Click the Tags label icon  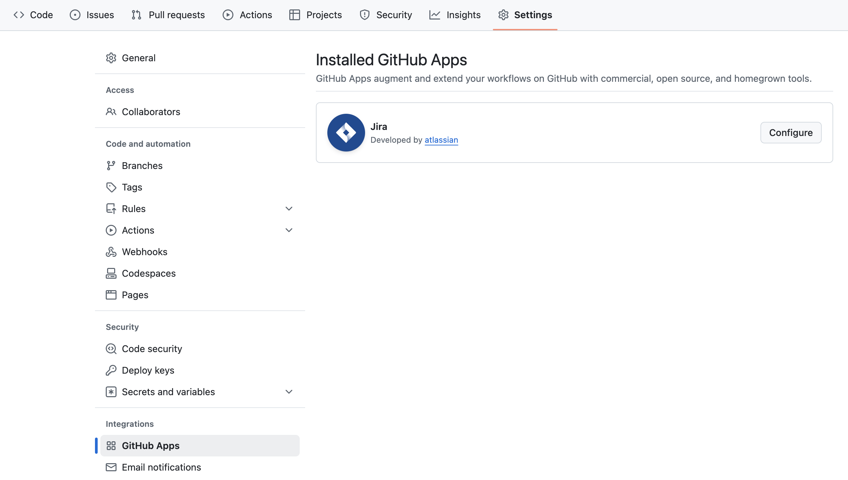coord(111,187)
